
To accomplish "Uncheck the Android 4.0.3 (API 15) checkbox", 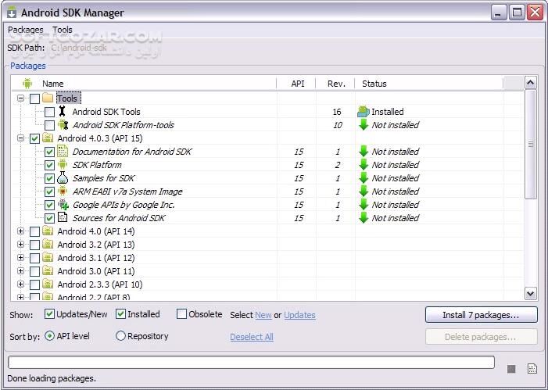I will 34,139.
